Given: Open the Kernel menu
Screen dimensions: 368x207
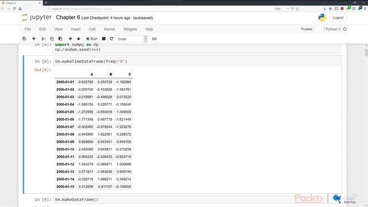Looking at the screenshot, I should click(x=109, y=29).
